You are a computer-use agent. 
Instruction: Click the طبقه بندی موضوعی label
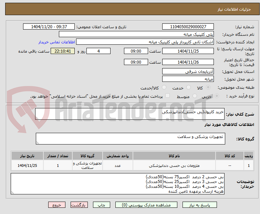236,87
